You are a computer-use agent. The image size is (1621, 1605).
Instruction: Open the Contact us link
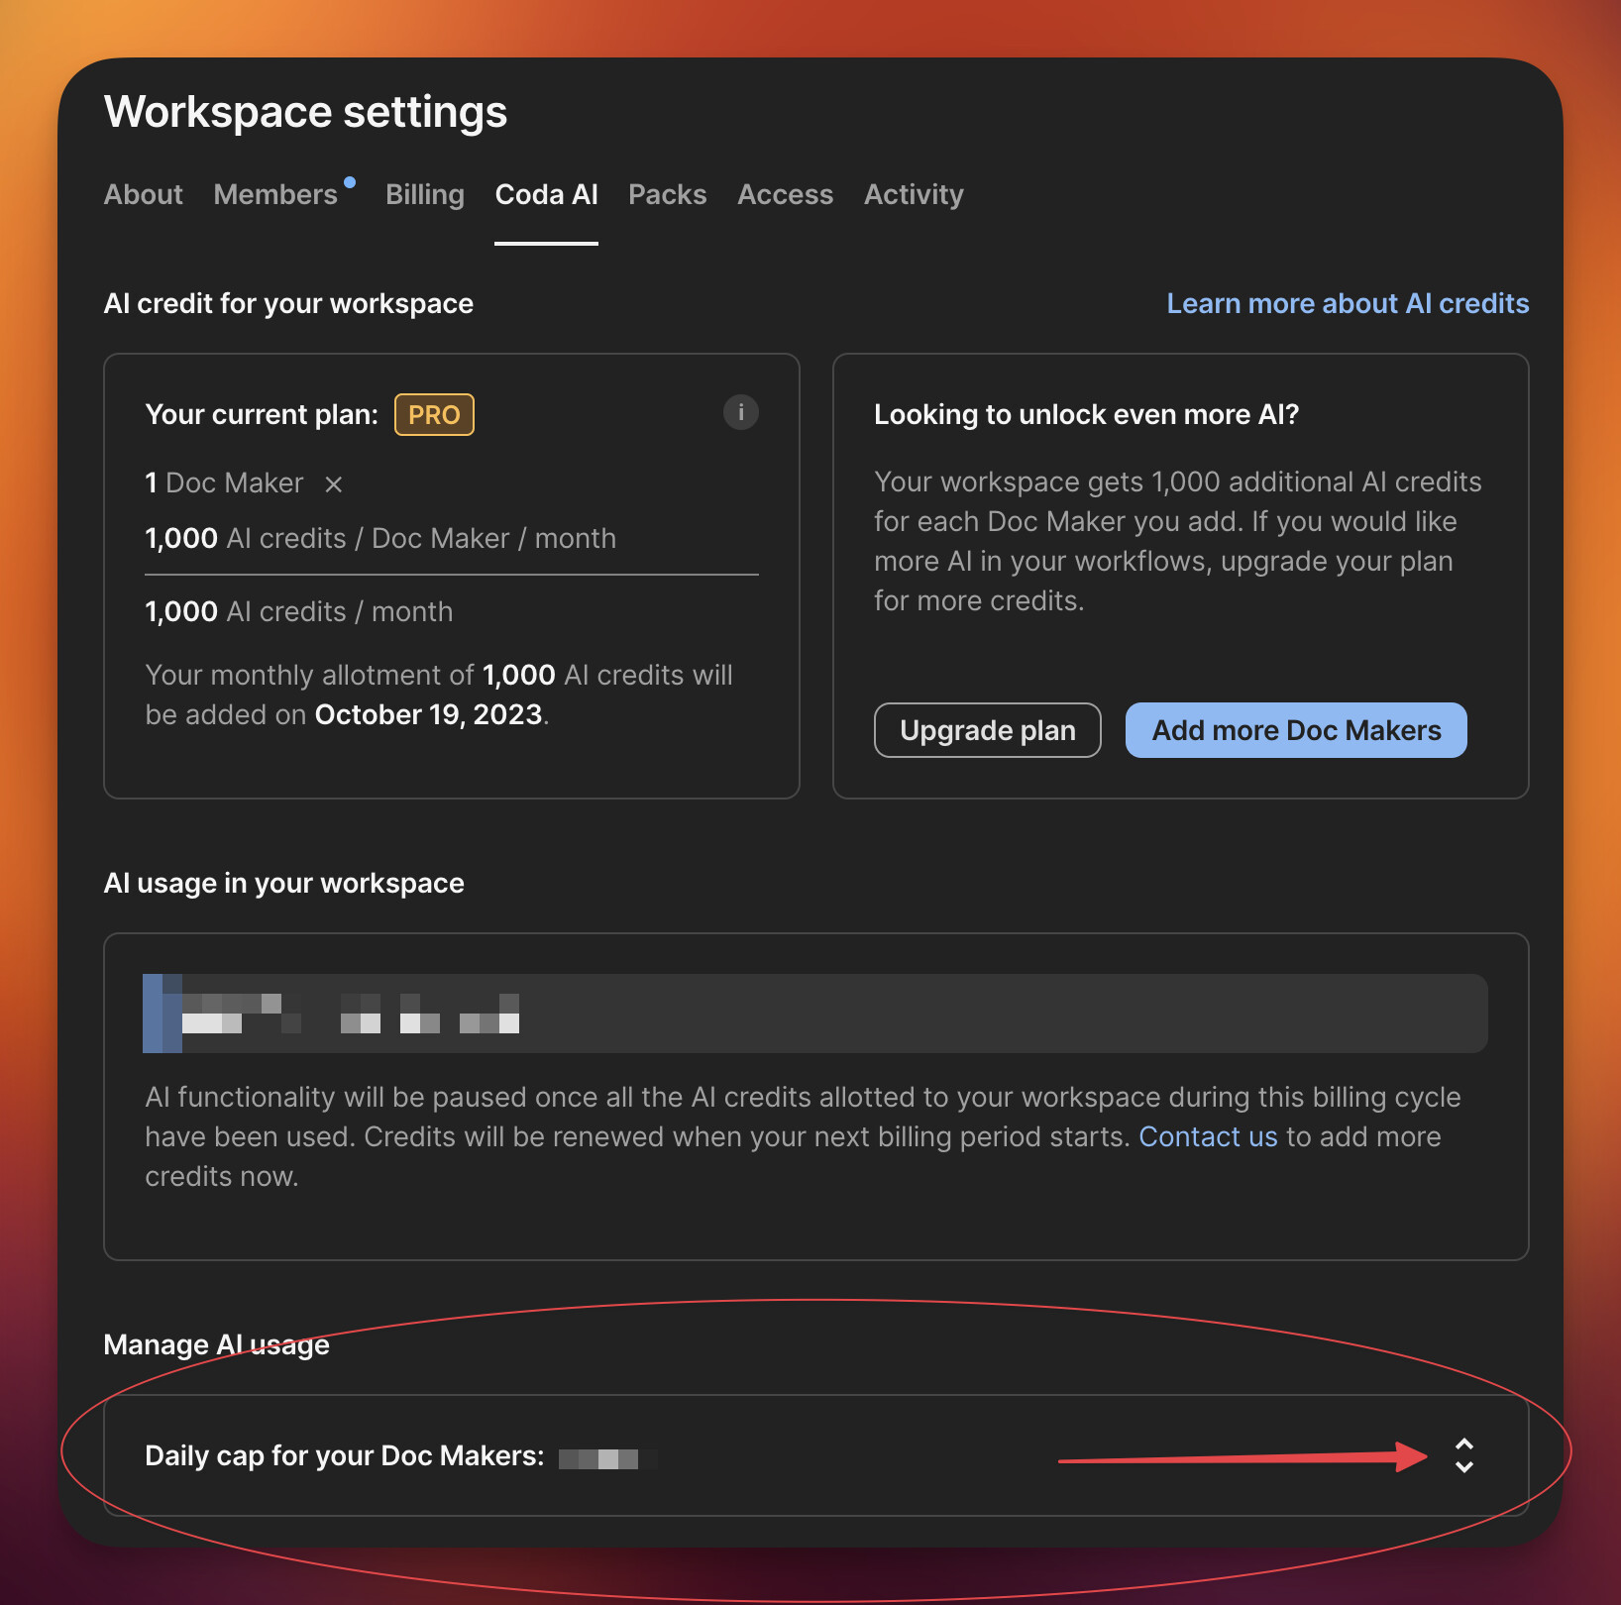point(1208,1136)
